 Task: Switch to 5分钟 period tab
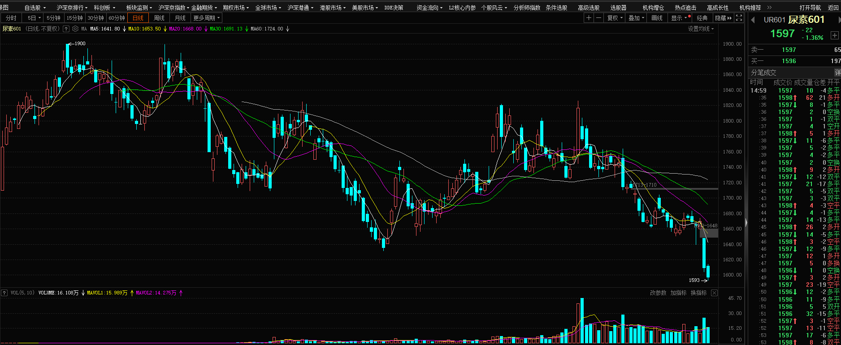53,18
